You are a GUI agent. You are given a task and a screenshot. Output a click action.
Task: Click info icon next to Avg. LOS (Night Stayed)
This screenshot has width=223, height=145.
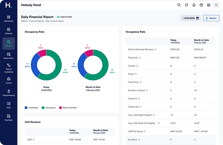(x=154, y=115)
